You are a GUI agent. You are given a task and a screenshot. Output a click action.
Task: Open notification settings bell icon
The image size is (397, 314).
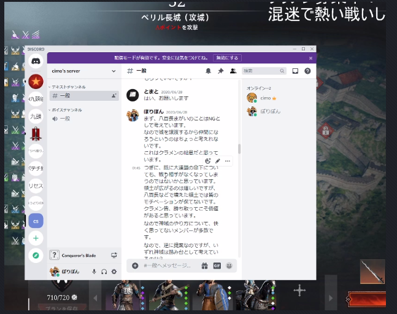[x=208, y=71]
